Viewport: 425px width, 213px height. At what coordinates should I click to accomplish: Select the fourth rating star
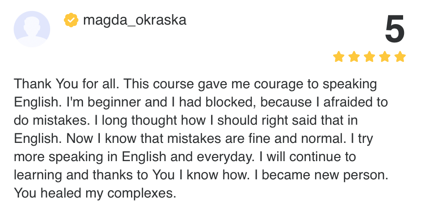click(x=385, y=57)
